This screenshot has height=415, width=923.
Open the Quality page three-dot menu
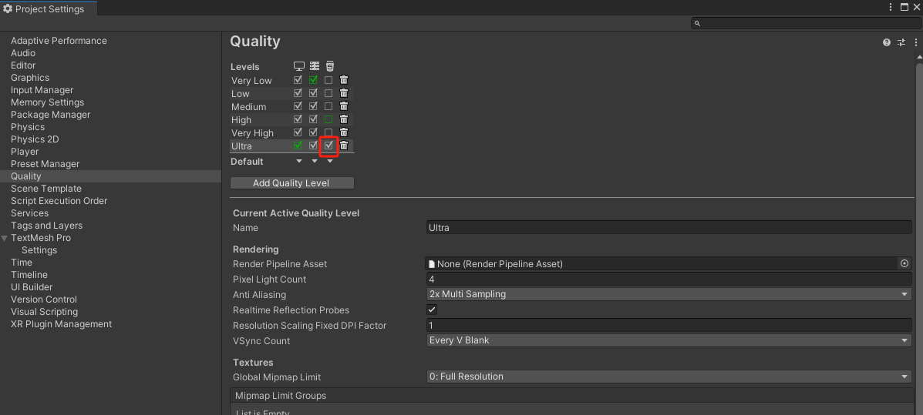coord(916,42)
